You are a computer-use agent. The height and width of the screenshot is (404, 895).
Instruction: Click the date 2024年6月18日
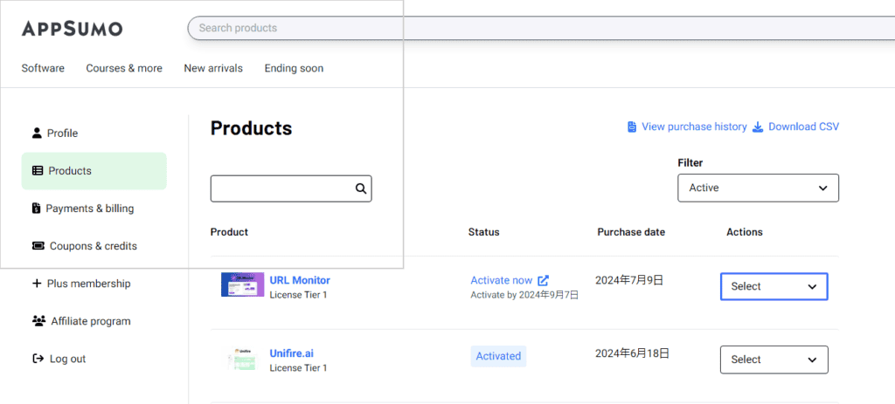(x=632, y=353)
